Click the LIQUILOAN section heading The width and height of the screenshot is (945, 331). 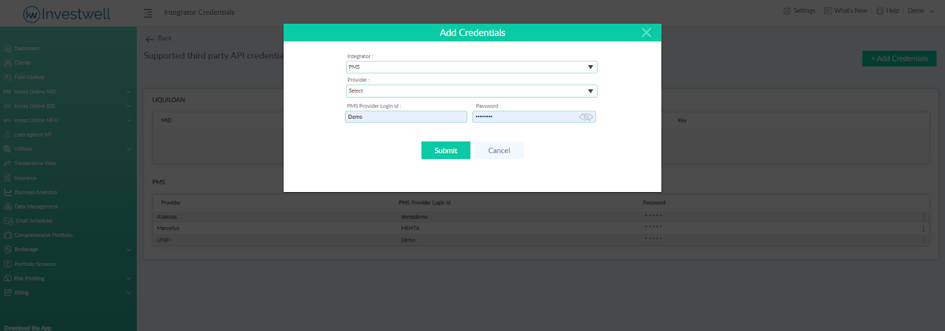(168, 100)
